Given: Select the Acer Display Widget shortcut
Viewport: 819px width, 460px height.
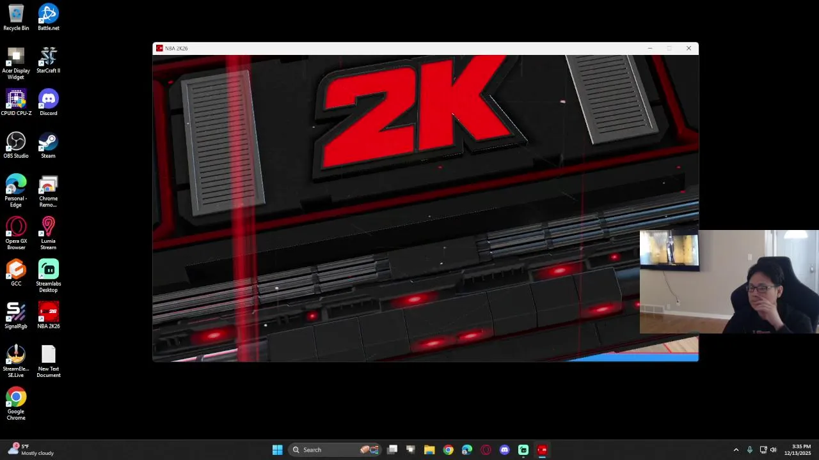Looking at the screenshot, I should [x=16, y=63].
